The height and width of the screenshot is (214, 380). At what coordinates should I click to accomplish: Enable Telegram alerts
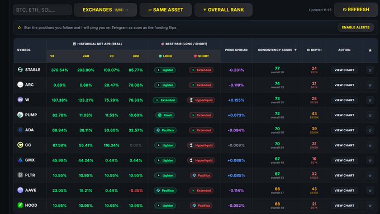pos(355,27)
